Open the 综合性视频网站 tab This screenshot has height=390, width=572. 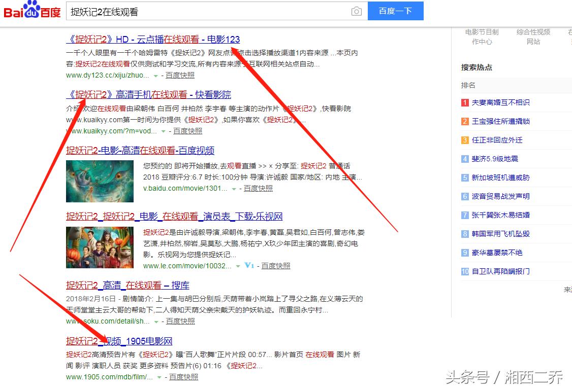pyautogui.click(x=534, y=37)
